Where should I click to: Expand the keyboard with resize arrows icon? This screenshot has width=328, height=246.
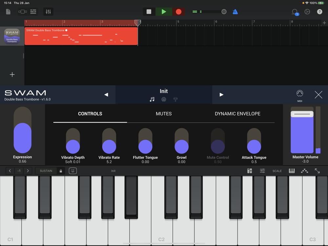317,171
